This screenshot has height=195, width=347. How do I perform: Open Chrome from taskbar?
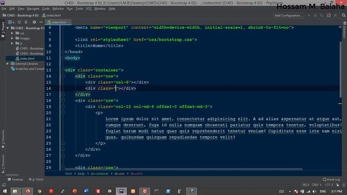pyautogui.click(x=40, y=191)
